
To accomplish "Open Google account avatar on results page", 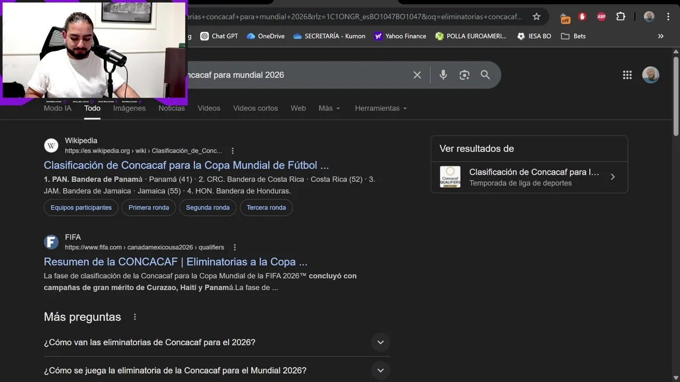I will pyautogui.click(x=651, y=75).
